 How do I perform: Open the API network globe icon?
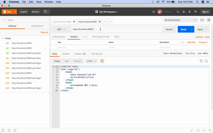click(x=178, y=12)
